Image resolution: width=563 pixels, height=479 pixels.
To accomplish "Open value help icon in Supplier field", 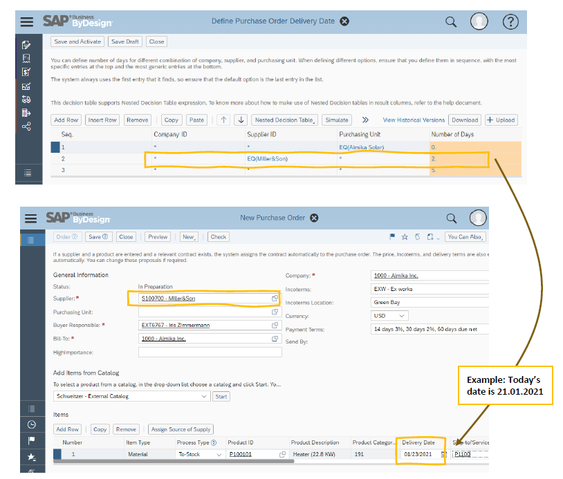I will point(275,298).
